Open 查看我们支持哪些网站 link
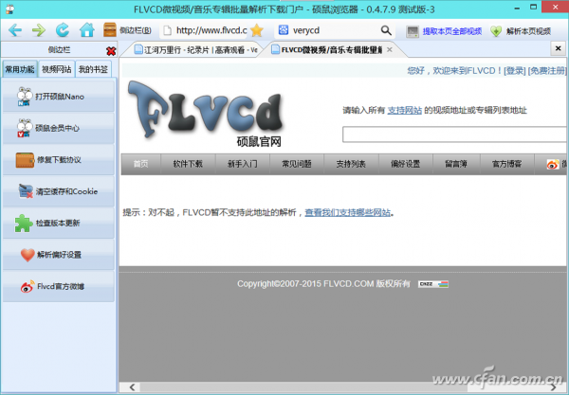The width and height of the screenshot is (569, 395). click(x=348, y=212)
